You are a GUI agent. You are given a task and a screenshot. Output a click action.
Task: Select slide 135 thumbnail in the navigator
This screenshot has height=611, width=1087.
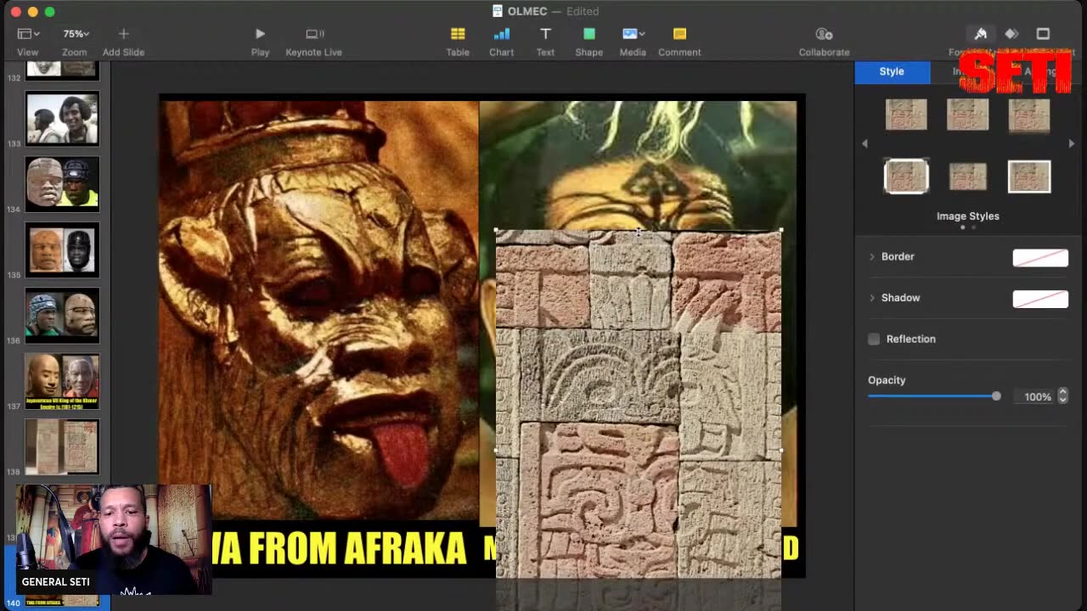coord(62,249)
